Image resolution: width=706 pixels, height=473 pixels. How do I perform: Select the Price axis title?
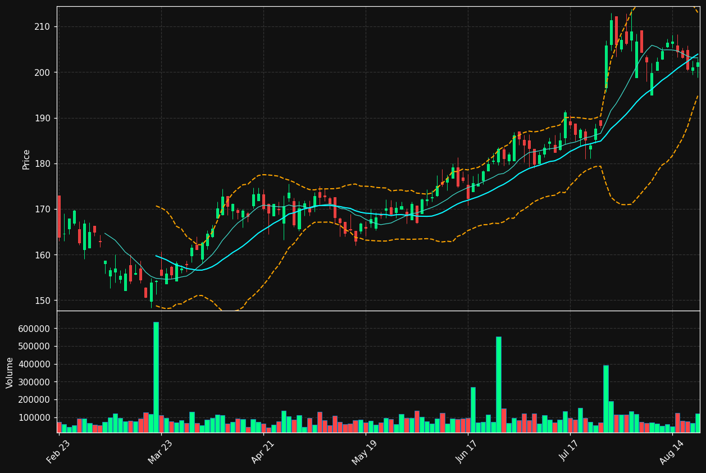[x=26, y=159]
